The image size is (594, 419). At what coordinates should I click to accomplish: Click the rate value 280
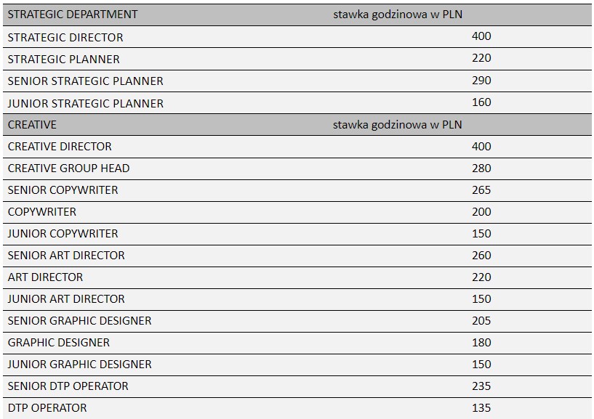pos(481,168)
